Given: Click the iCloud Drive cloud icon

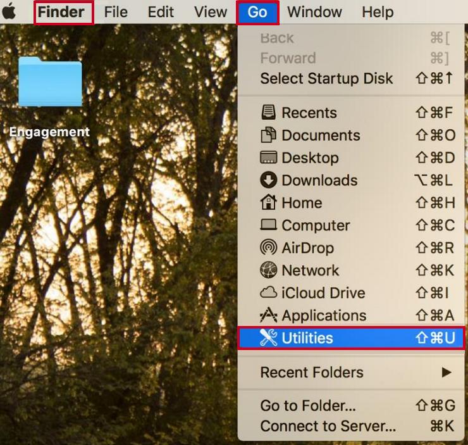Looking at the screenshot, I should [x=268, y=292].
